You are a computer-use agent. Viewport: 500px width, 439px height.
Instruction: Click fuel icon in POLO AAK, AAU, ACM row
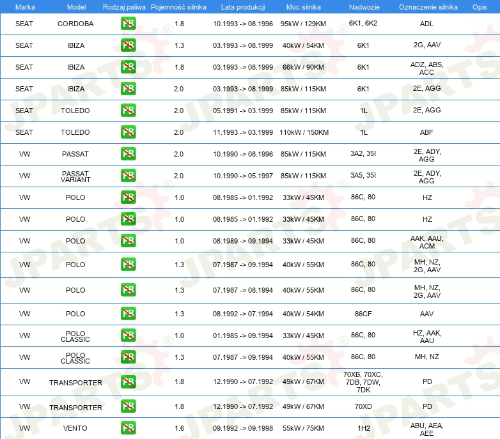[x=128, y=240]
